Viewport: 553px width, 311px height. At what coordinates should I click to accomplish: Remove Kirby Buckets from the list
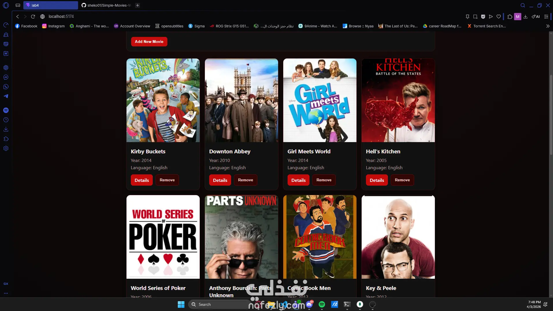(x=167, y=180)
